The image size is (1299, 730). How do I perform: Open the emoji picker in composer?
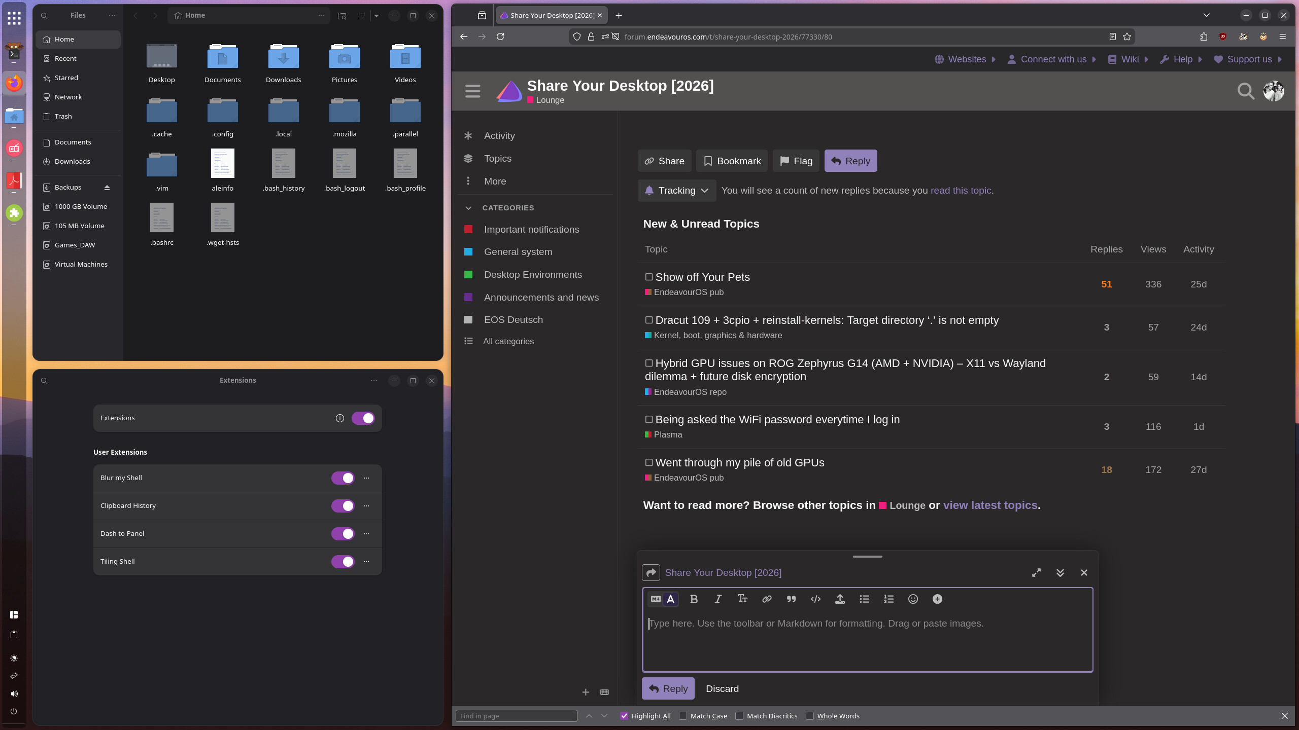pyautogui.click(x=913, y=599)
